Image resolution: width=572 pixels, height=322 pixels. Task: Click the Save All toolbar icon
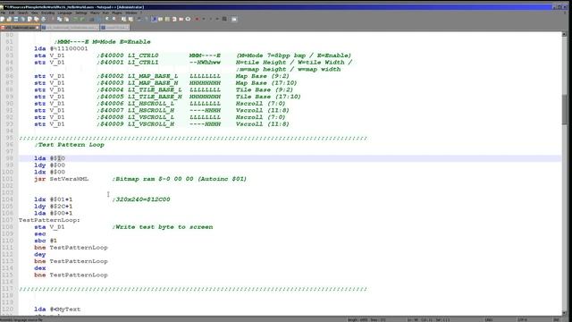point(22,19)
